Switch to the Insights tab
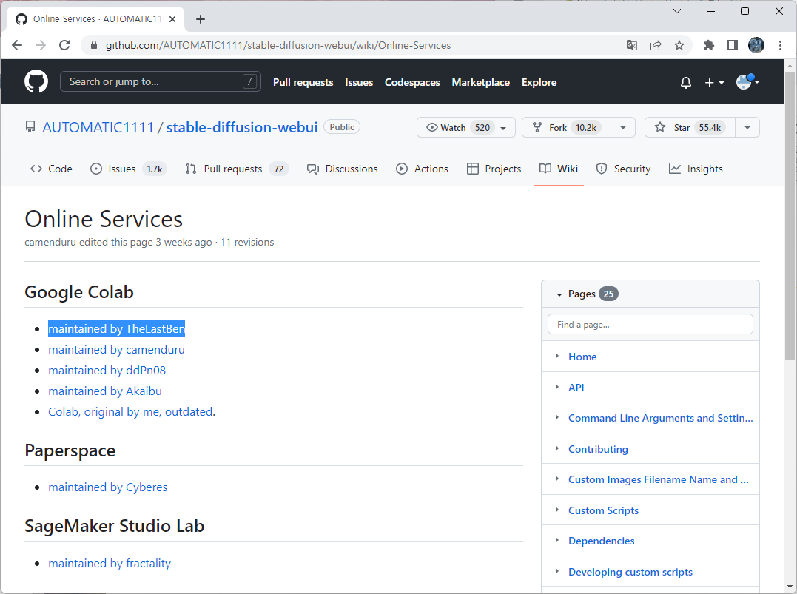The height and width of the screenshot is (594, 797). point(696,169)
